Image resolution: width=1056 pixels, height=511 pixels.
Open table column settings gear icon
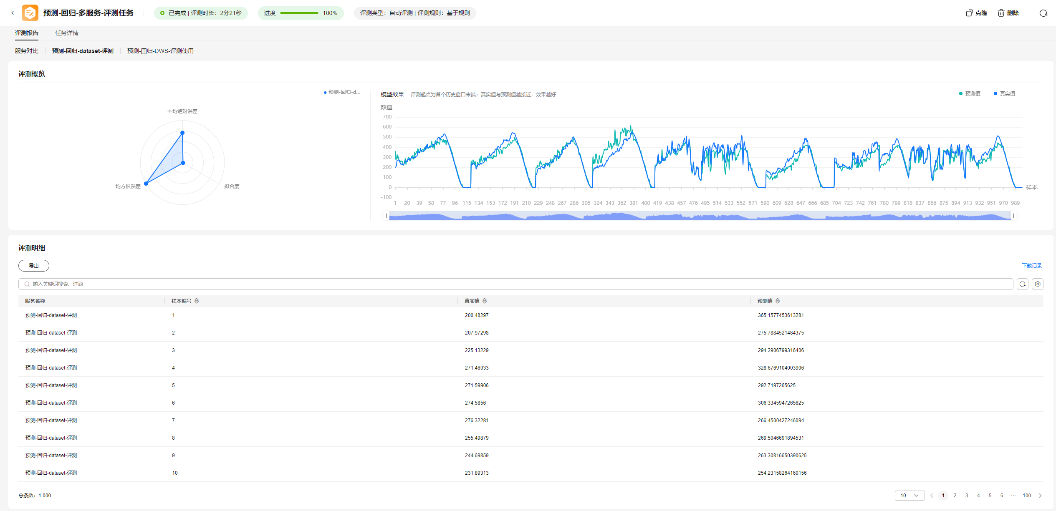[x=1038, y=284]
